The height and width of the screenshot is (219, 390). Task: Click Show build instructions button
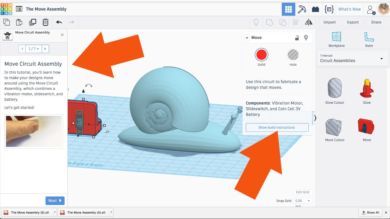click(277, 127)
